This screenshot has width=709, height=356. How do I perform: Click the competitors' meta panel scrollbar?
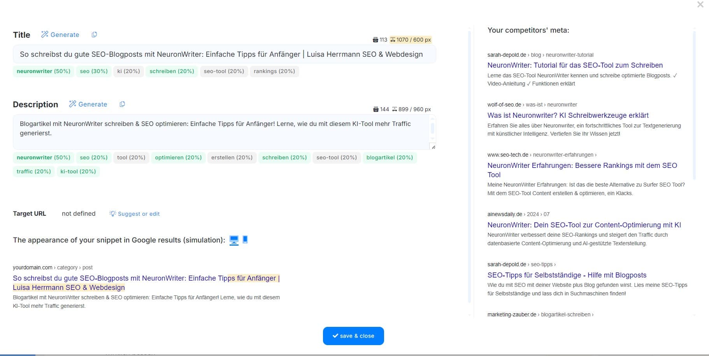coord(694,105)
